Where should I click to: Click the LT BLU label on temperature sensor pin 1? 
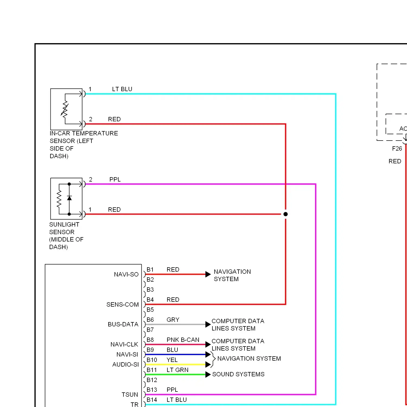coord(122,89)
